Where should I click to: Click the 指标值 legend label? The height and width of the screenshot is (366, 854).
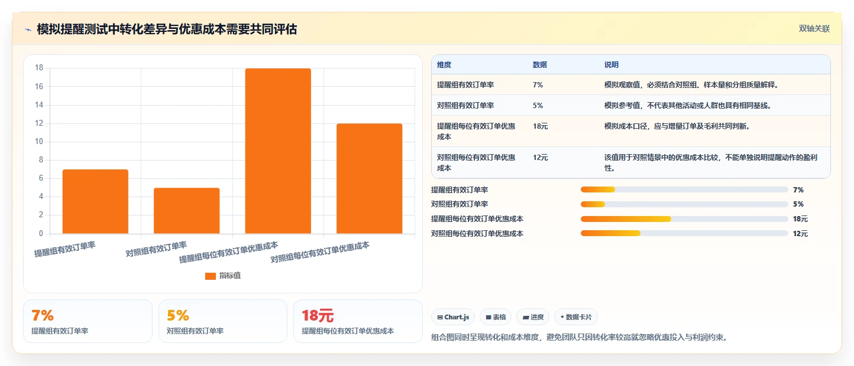tap(230, 276)
